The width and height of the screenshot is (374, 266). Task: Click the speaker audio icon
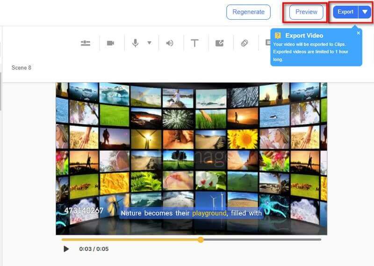[170, 43]
